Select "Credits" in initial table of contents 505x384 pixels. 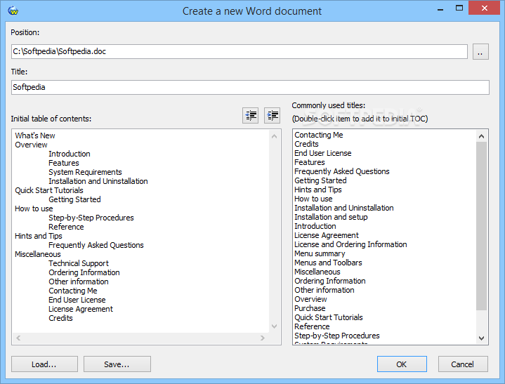[60, 318]
